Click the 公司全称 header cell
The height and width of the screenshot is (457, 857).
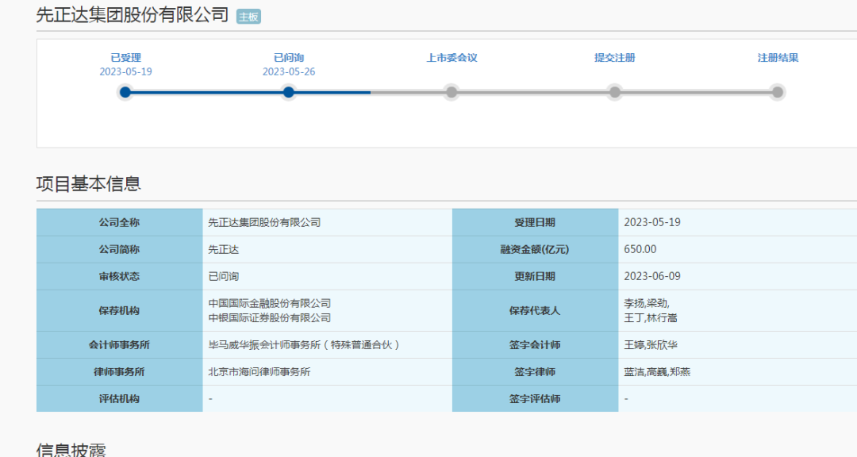119,222
